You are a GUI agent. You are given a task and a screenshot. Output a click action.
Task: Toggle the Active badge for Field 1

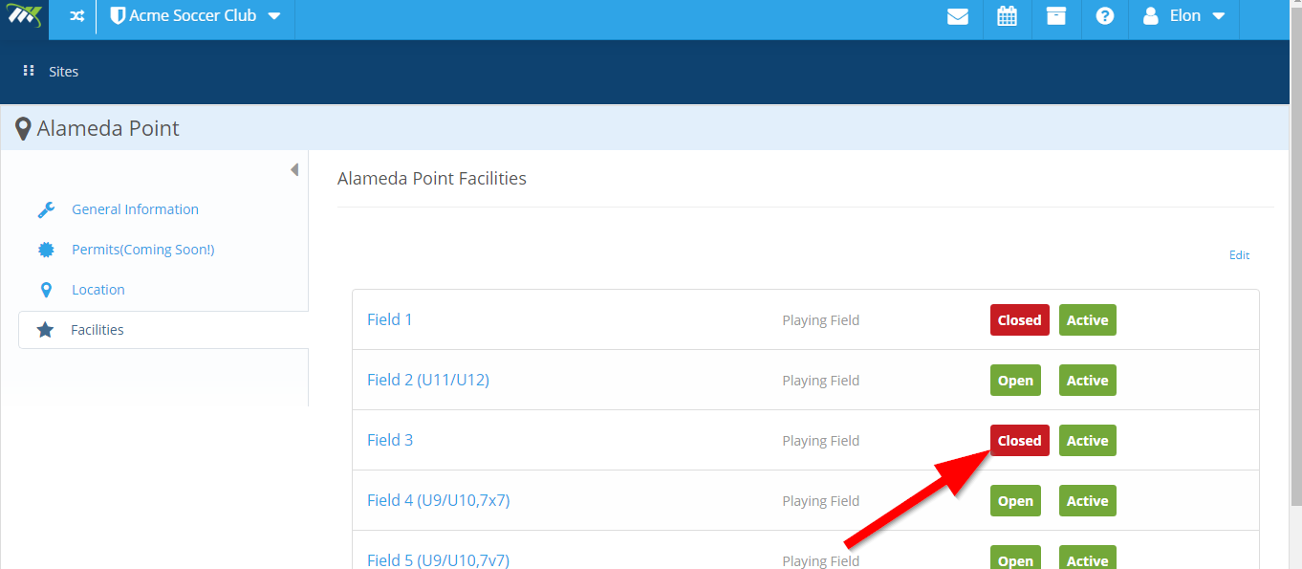[1087, 320]
